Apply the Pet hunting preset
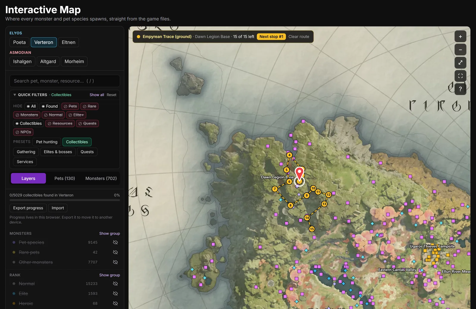Screen dimensions: 476x309 pyautogui.click(x=47, y=142)
